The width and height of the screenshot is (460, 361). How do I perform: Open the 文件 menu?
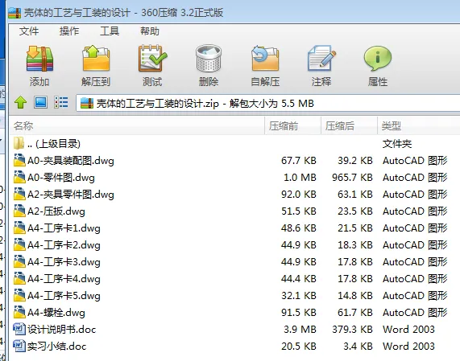point(29,31)
